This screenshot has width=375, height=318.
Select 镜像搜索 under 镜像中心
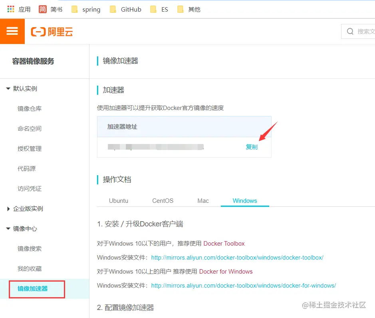coord(29,248)
